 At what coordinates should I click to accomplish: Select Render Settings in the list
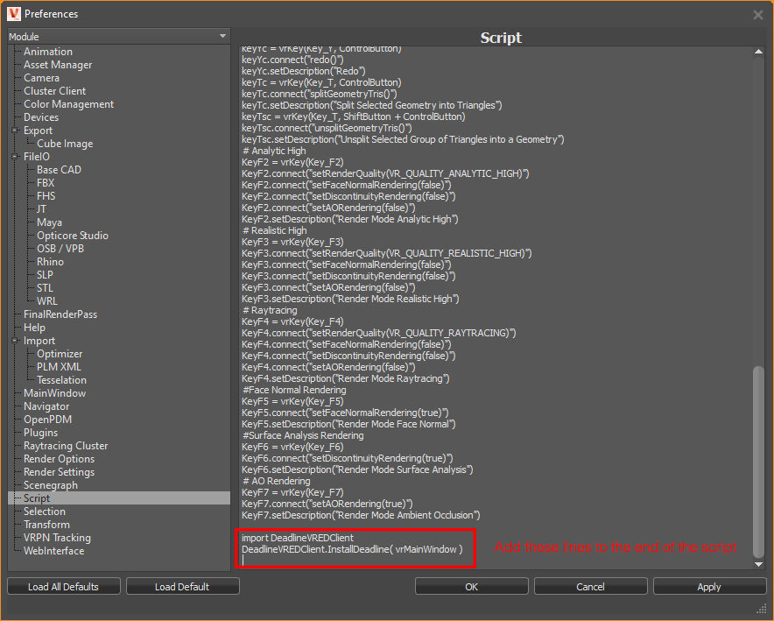tap(59, 472)
